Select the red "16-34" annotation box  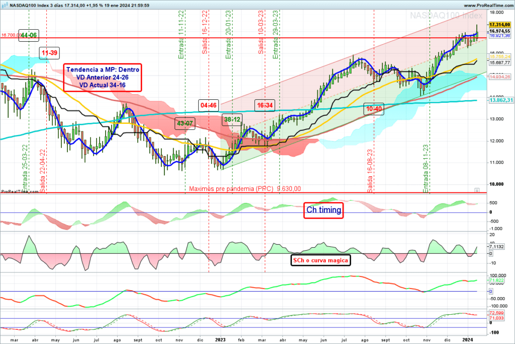tap(265, 105)
